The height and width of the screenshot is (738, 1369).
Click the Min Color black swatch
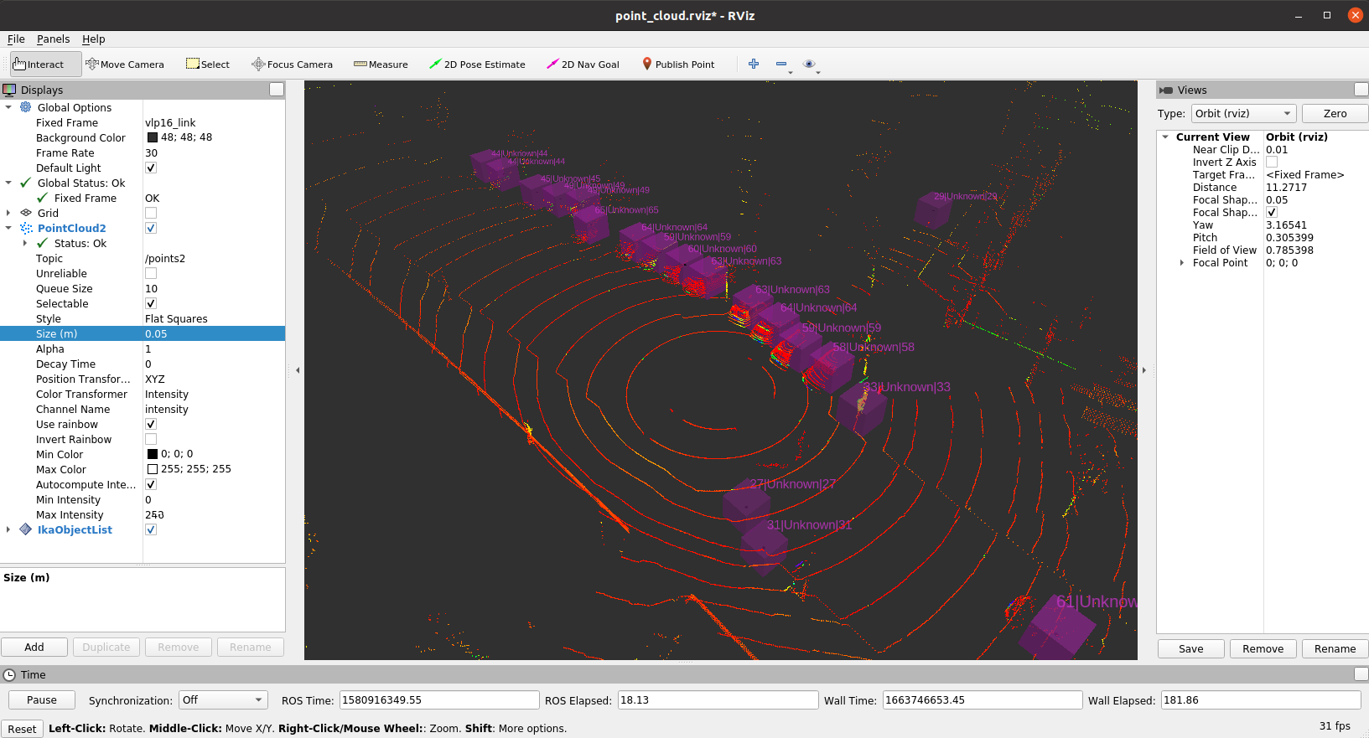point(153,454)
